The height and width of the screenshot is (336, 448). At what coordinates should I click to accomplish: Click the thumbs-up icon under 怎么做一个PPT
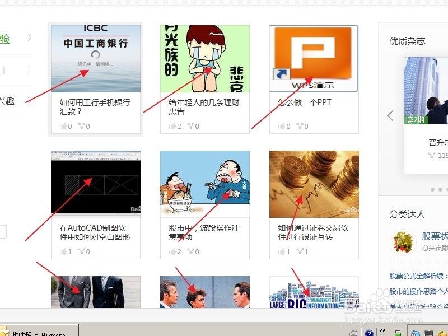(283, 126)
